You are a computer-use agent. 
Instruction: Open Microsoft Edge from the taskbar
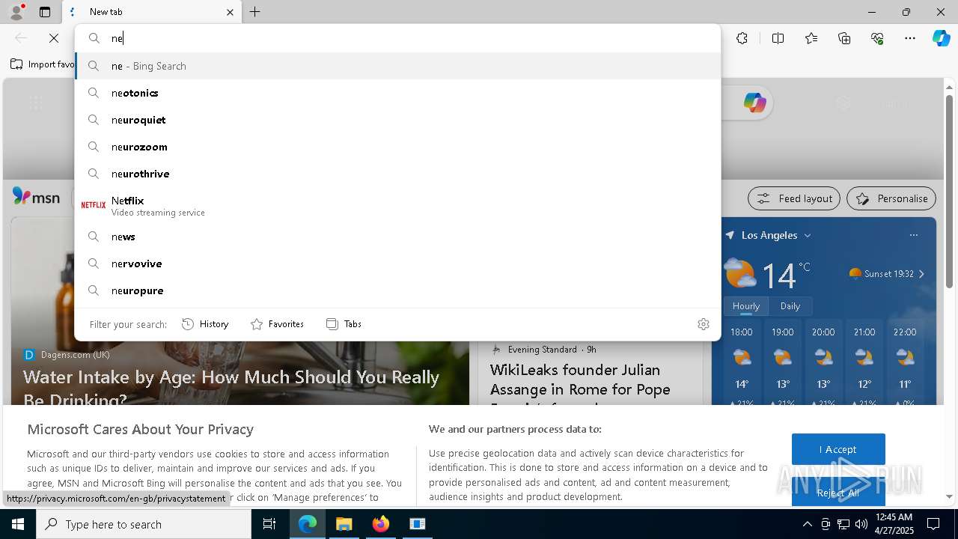point(308,524)
